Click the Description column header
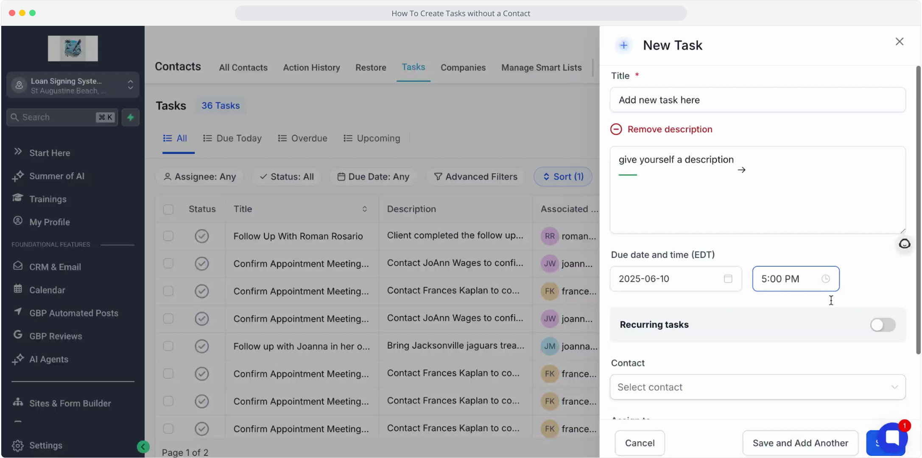The image size is (922, 458). [411, 209]
